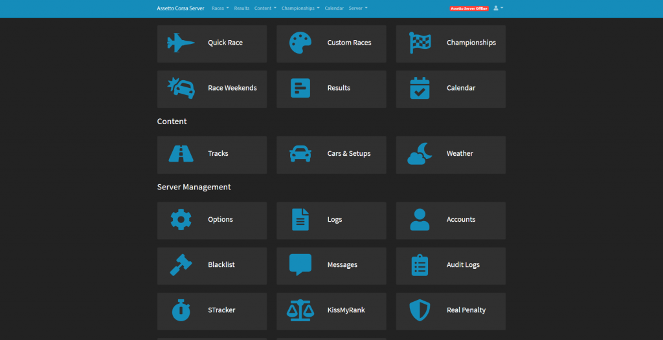
Task: Open the KissMyRank card label
Action: (x=346, y=310)
